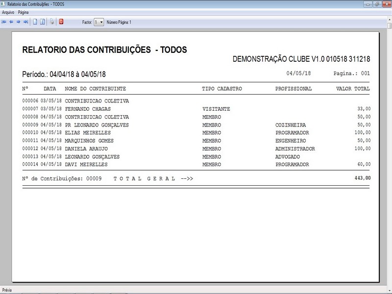392x294 pixels.
Task: Jump to last page arrow
Action: [25, 22]
